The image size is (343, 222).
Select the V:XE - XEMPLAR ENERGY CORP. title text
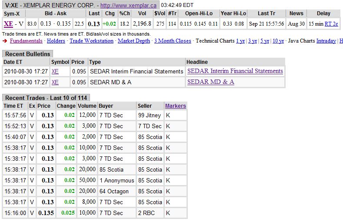[50, 6]
